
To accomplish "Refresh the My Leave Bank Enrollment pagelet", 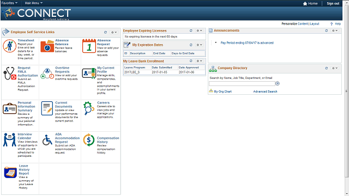I will click(191, 61).
